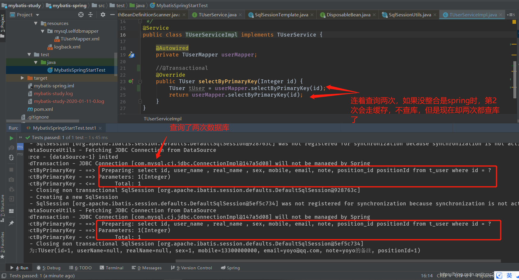Close the SqlSessionTemplate.java tab

(x=312, y=15)
